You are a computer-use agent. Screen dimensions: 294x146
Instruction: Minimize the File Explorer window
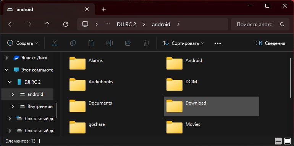tap(250, 6)
